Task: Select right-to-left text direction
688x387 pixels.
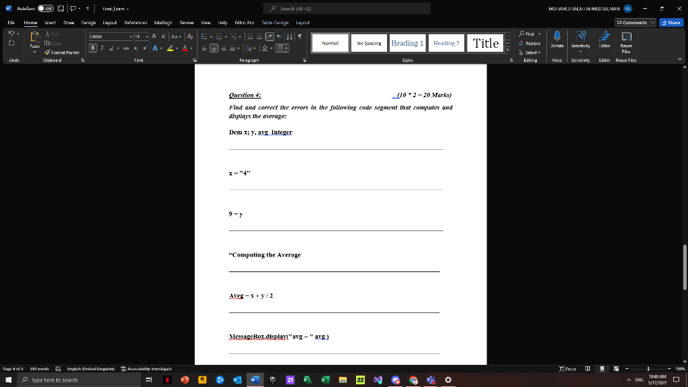Action: click(x=279, y=36)
